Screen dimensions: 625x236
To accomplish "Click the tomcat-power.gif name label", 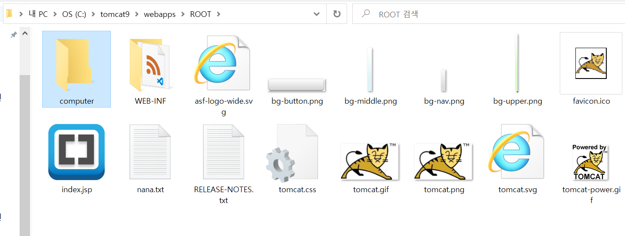I will pyautogui.click(x=591, y=195).
